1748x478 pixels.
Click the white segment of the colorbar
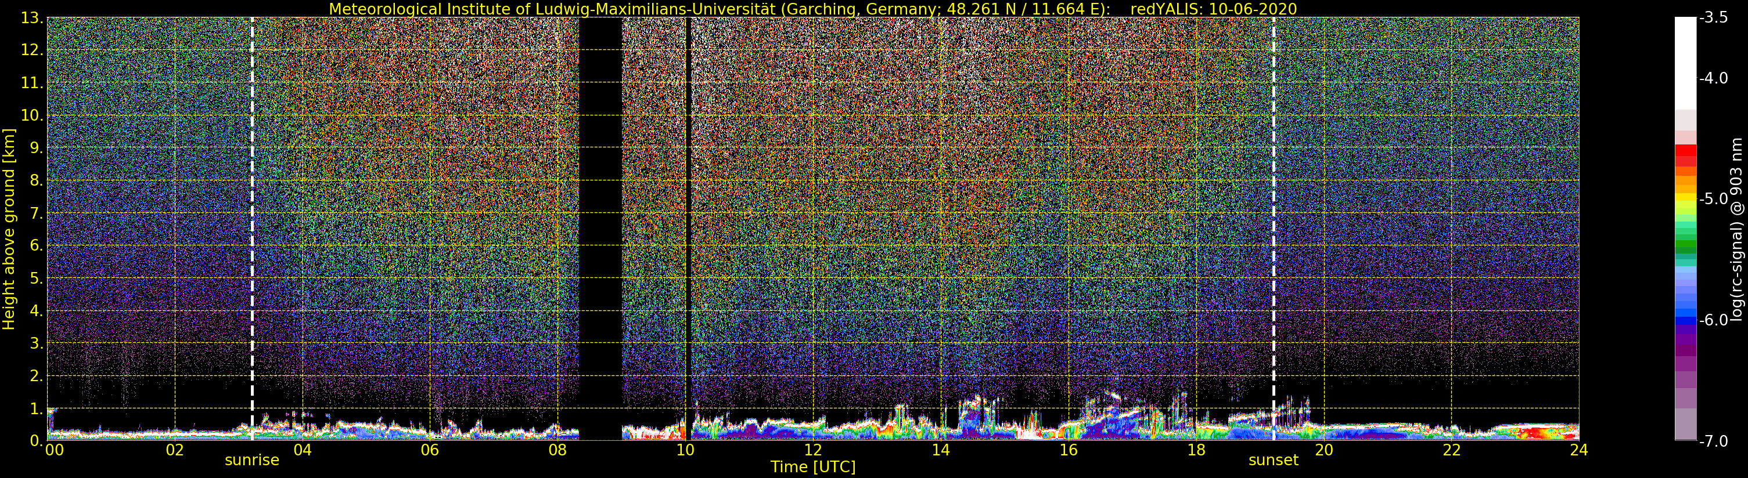(1685, 63)
